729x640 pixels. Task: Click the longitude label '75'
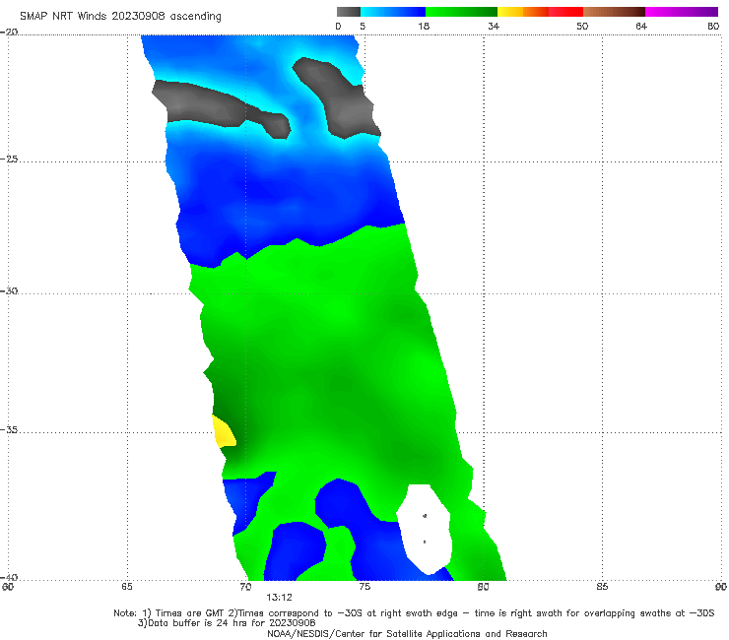point(364,587)
